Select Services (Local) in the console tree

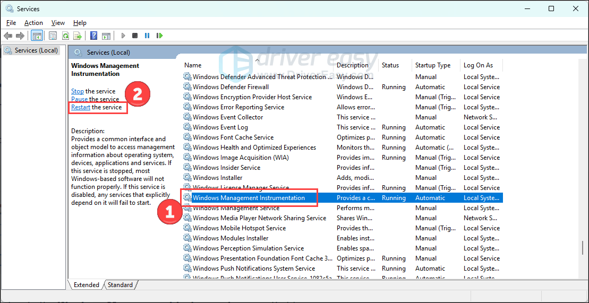(33, 50)
